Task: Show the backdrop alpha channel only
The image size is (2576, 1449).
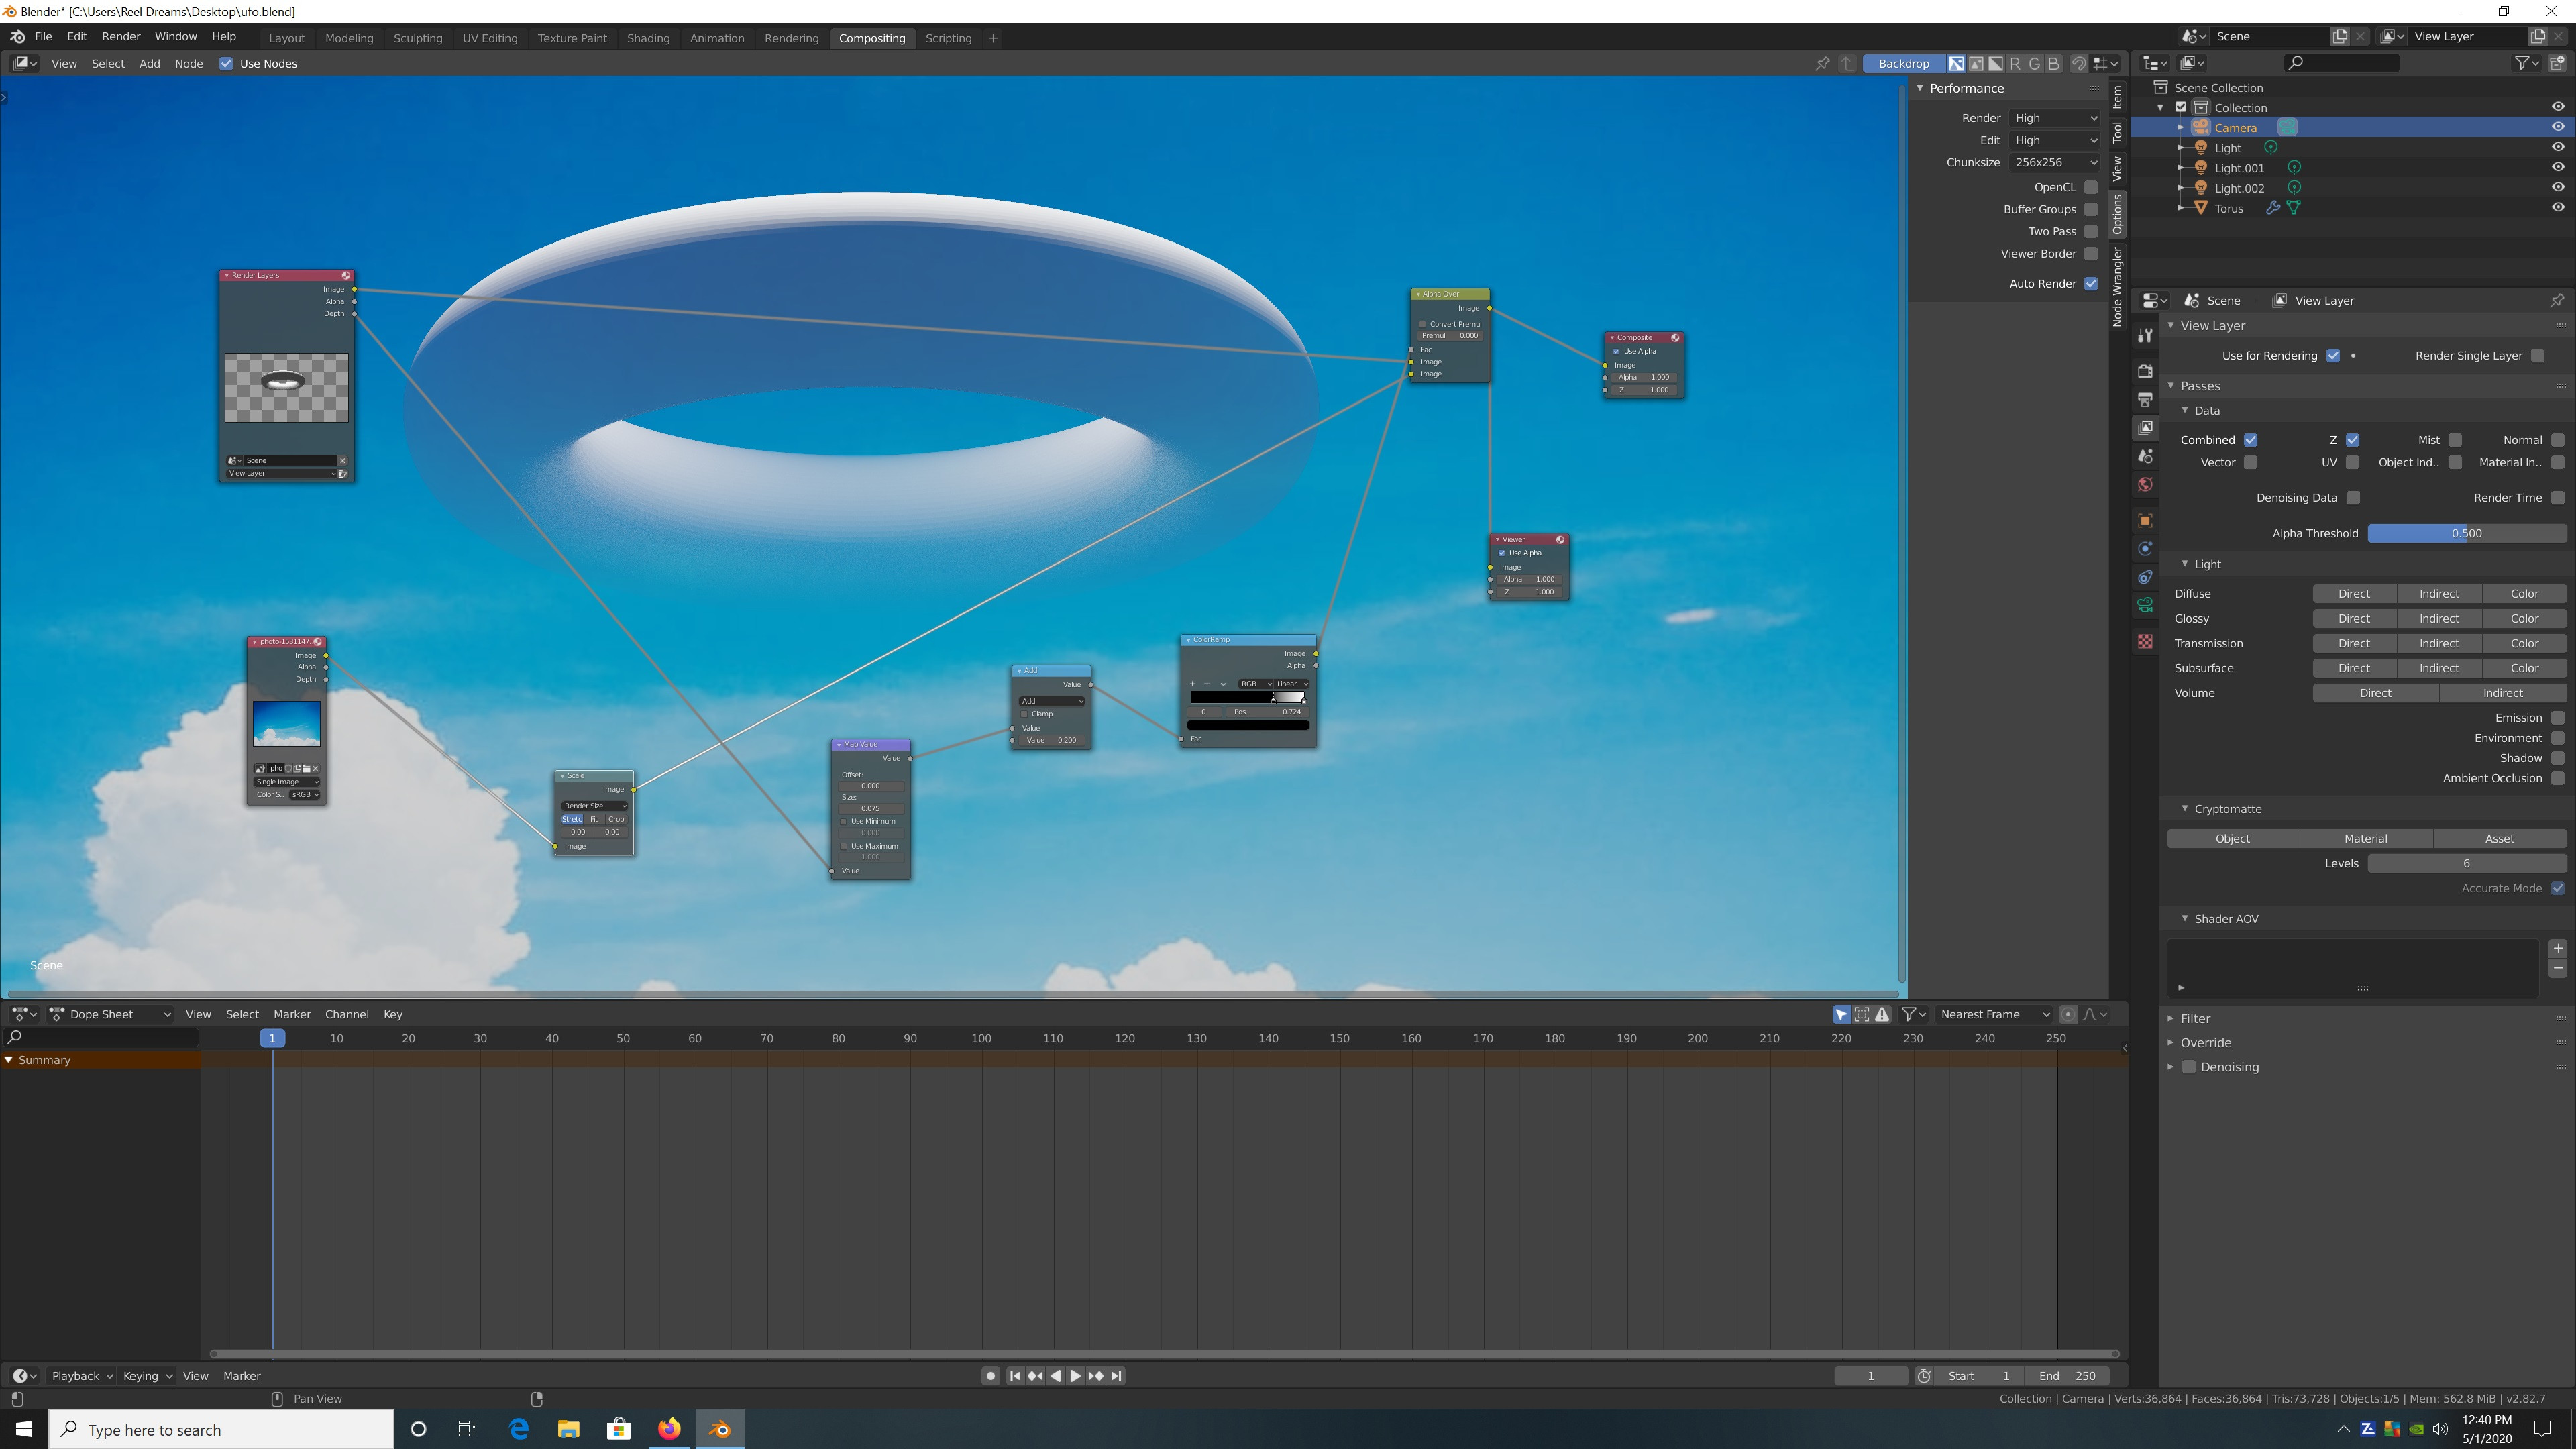Action: [1997, 63]
